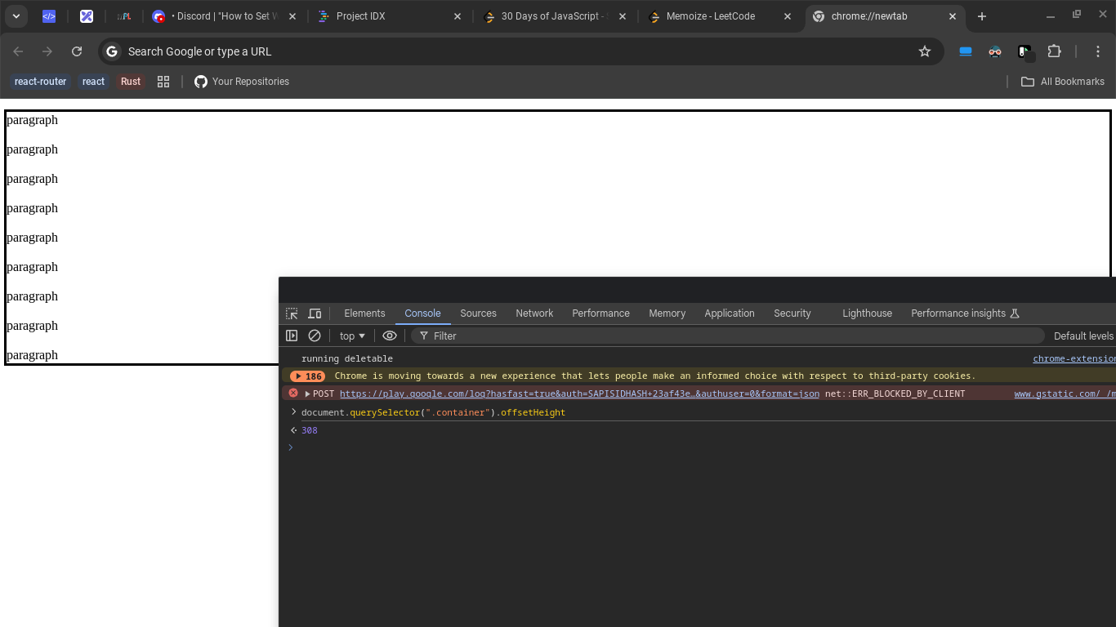Show the console sidebar
This screenshot has width=1116, height=627.
(292, 336)
